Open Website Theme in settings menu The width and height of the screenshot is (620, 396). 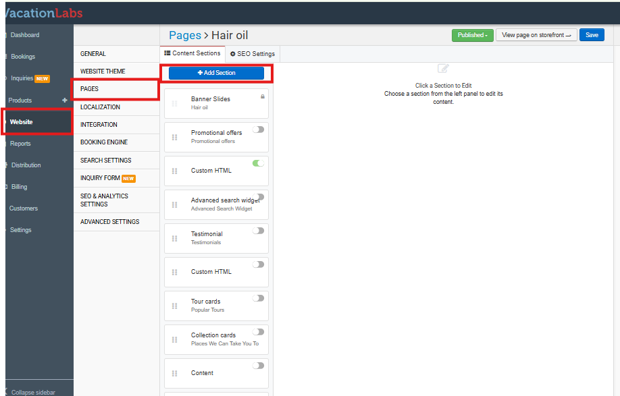[103, 72]
